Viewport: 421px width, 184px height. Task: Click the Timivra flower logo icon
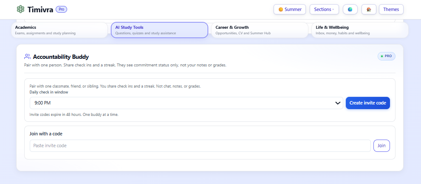(20, 9)
